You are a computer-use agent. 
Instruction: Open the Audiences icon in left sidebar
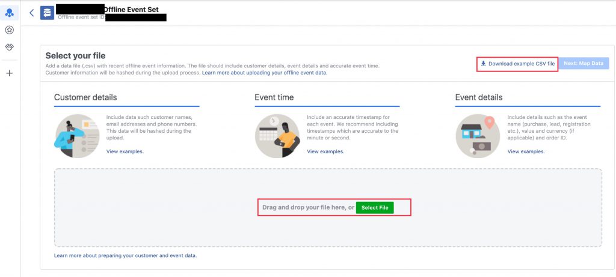coord(9,13)
